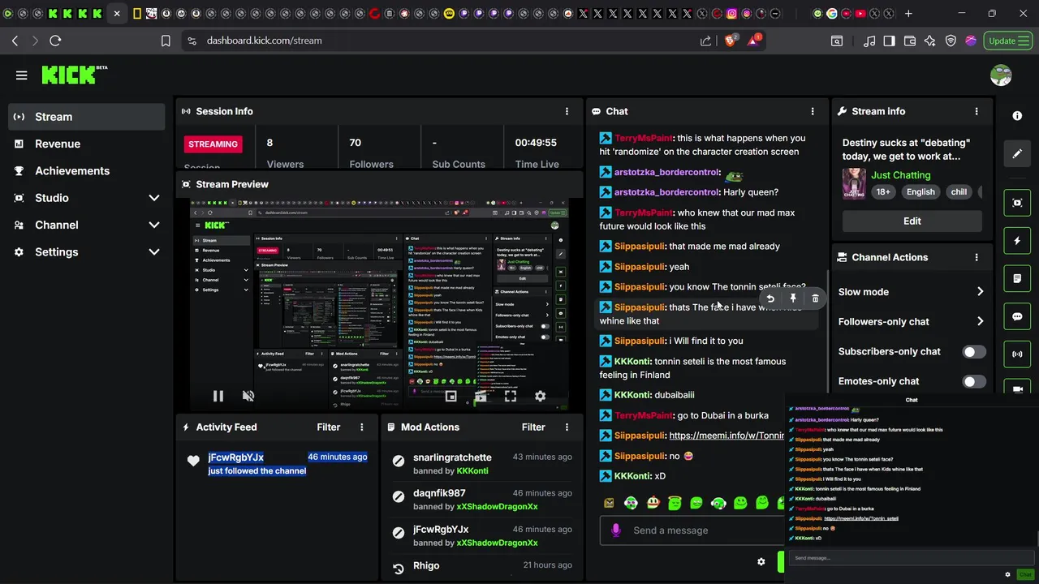Open Session Info three-dot options
The width and height of the screenshot is (1039, 584).
click(567, 111)
